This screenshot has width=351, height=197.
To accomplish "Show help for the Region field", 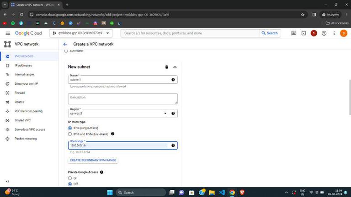I will point(173,114).
